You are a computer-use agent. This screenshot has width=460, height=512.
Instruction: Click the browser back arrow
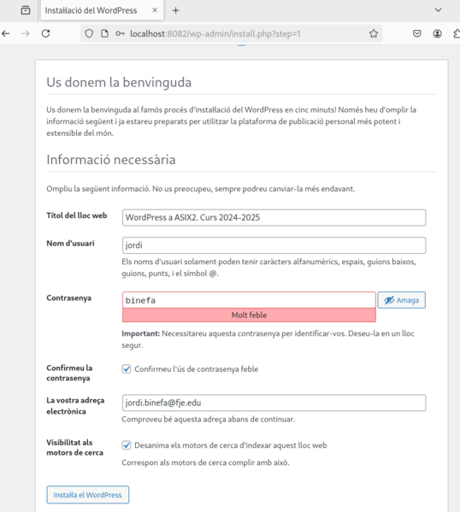pyautogui.click(x=5, y=33)
